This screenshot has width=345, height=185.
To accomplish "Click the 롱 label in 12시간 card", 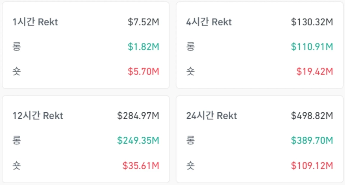I will coord(17,140).
